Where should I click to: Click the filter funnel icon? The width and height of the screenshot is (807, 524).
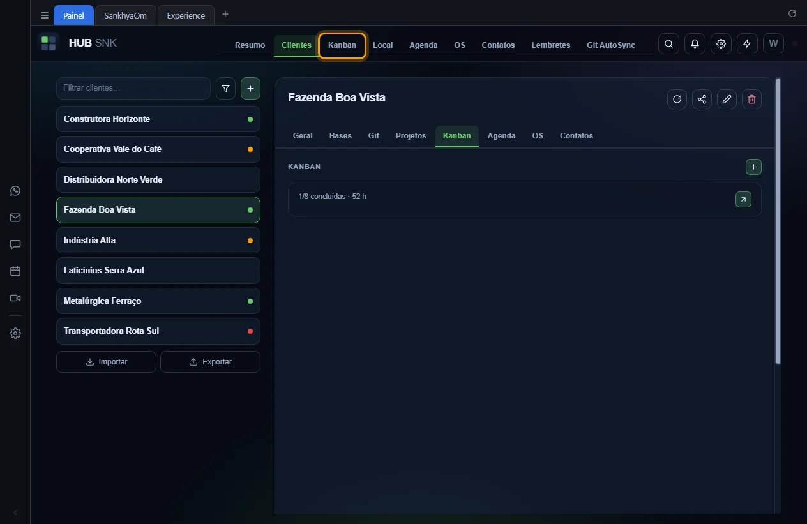click(x=225, y=89)
